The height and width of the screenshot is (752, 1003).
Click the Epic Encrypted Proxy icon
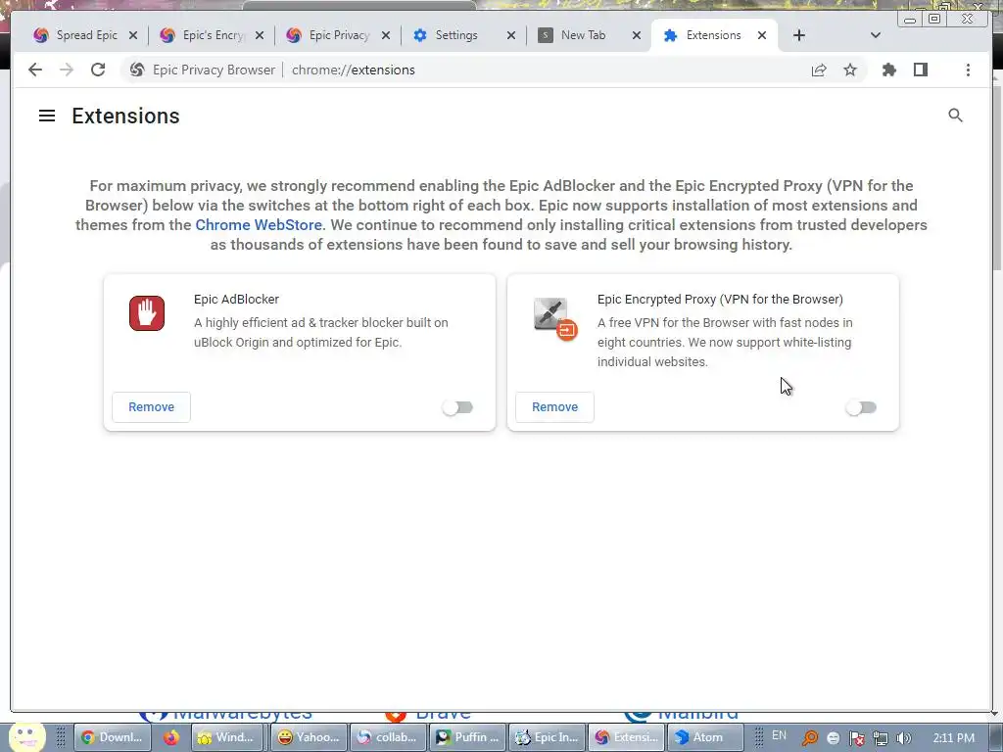[555, 318]
